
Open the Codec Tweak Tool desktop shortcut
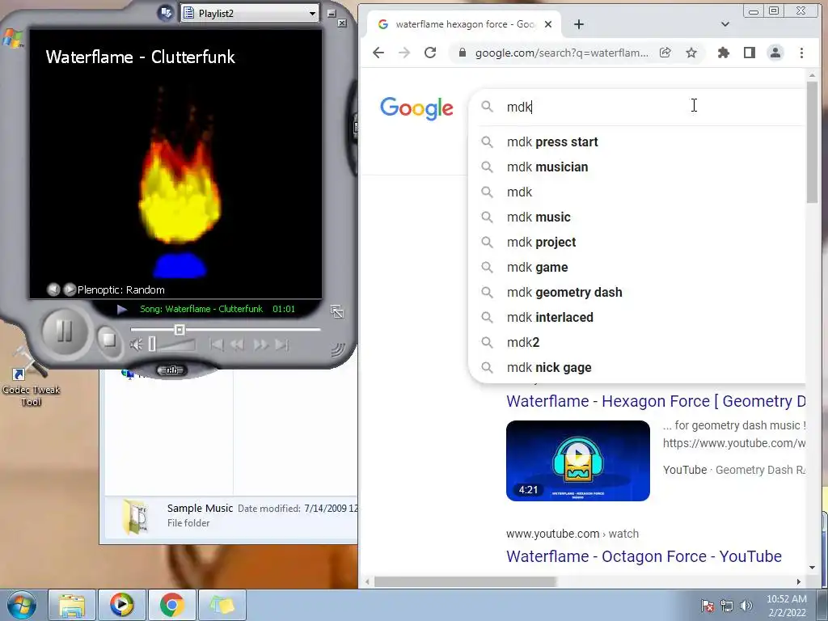tap(30, 378)
